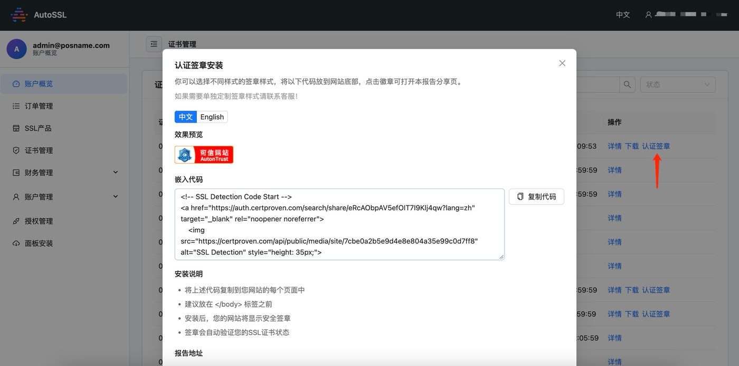Screen dimensions: 739x366
Task: Click the round "A" user avatar
Action: [x=16, y=49]
